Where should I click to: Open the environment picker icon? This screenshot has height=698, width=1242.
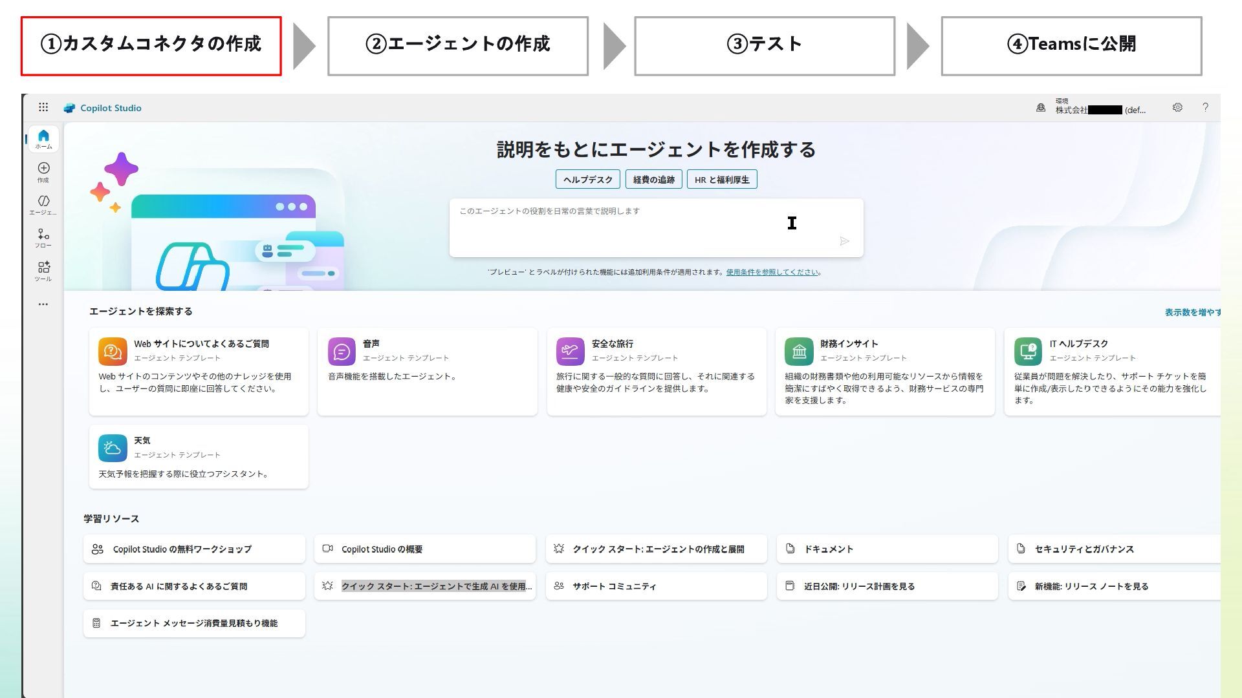(1041, 108)
